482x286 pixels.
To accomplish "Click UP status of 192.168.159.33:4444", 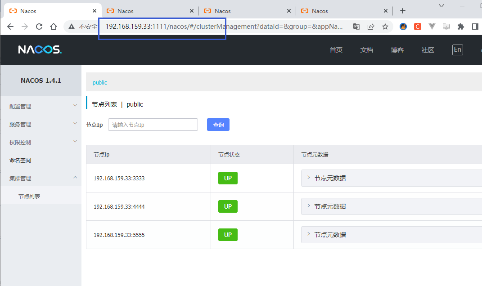I will click(x=228, y=206).
